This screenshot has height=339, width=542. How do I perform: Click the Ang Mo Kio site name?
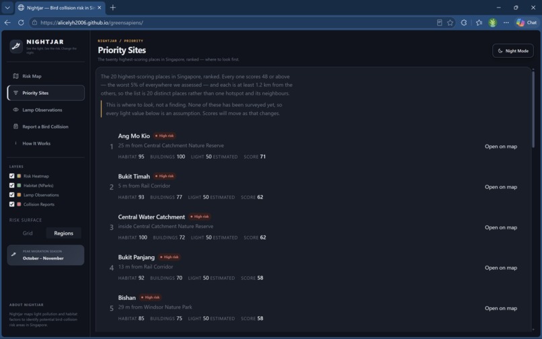[134, 136]
